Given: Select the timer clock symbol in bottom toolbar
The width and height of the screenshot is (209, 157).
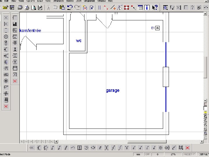Looking at the screenshot, I should 86,148.
